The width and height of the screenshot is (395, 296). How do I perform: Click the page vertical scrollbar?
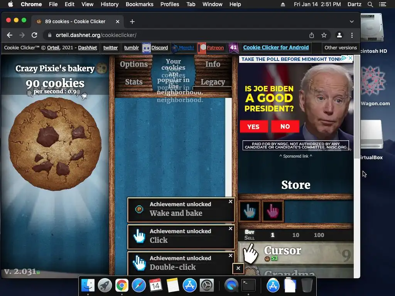click(357, 107)
